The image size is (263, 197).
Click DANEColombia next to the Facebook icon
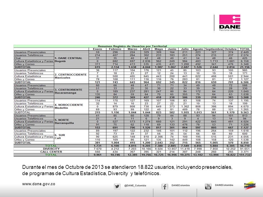coord(181,185)
